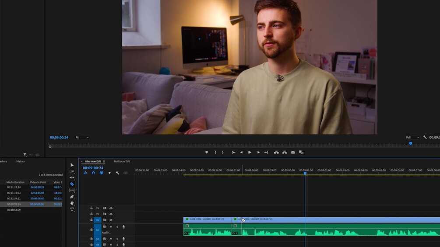The image size is (440, 247).
Task: Add a marker in the timeline
Action: tap(109, 173)
